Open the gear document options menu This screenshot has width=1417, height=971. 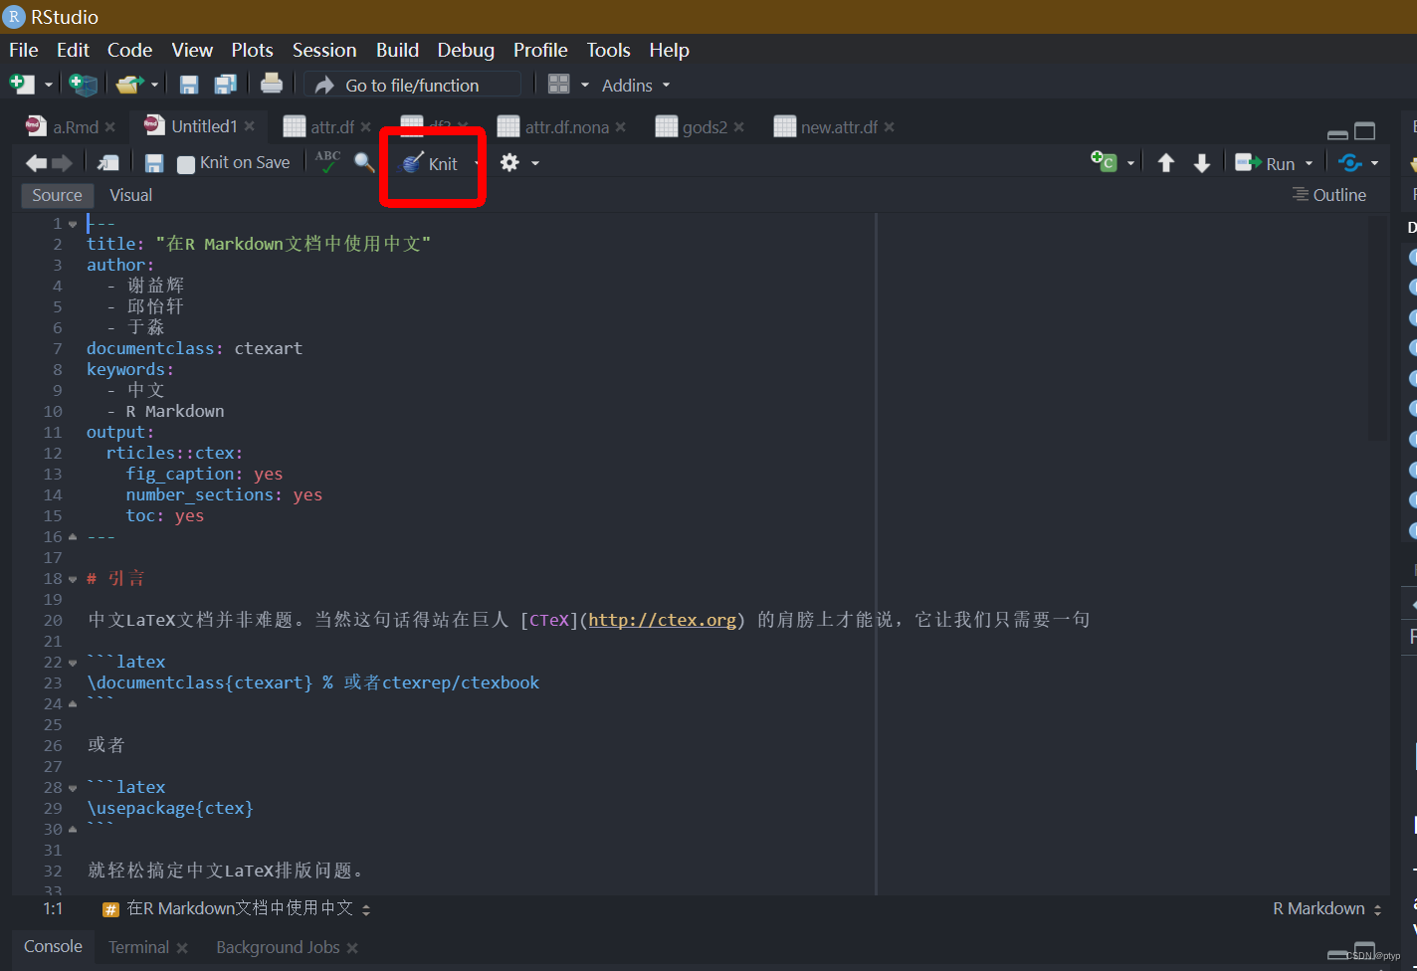click(x=519, y=162)
